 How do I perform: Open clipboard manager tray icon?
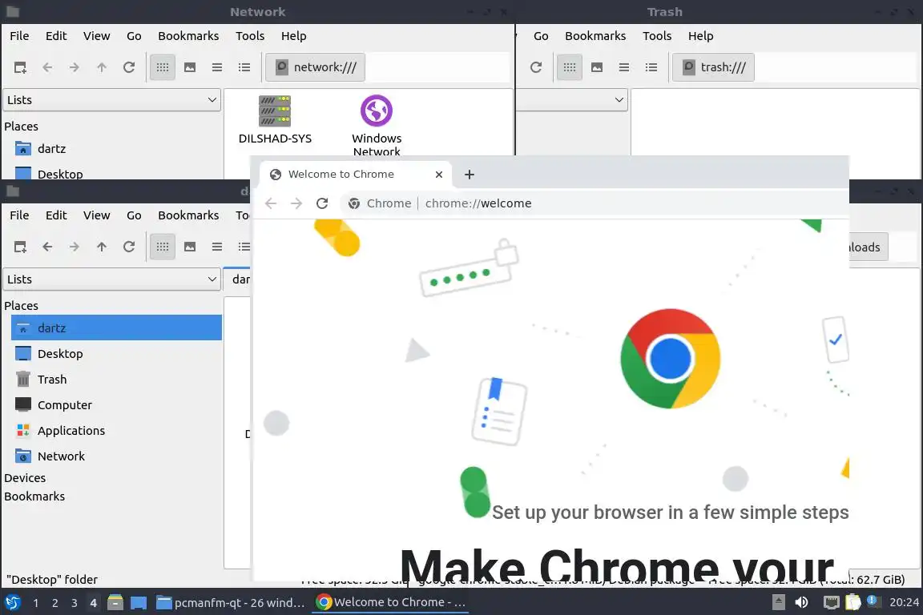(x=852, y=602)
